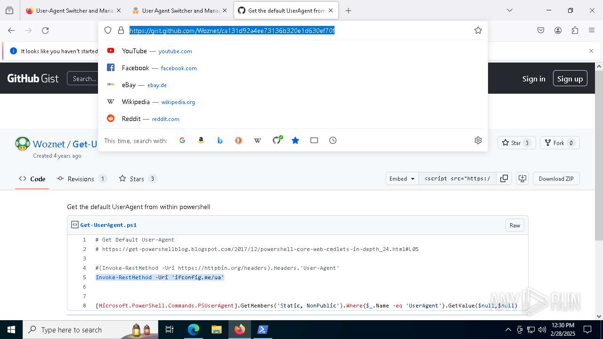Open new browser tab
Viewport: 603px width, 339px height.
coord(348,10)
